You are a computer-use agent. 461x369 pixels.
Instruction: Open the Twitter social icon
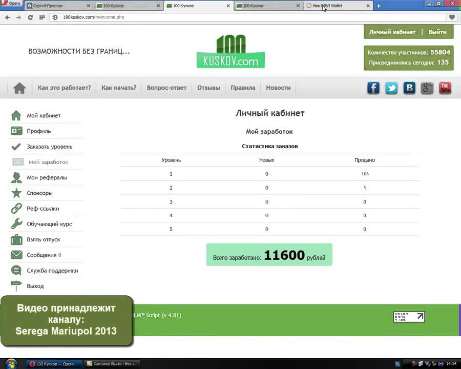point(391,88)
